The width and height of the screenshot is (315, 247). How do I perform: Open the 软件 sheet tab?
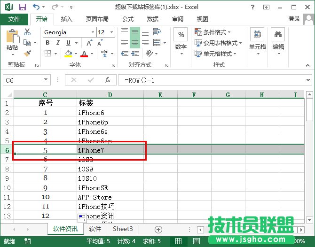pos(95,229)
